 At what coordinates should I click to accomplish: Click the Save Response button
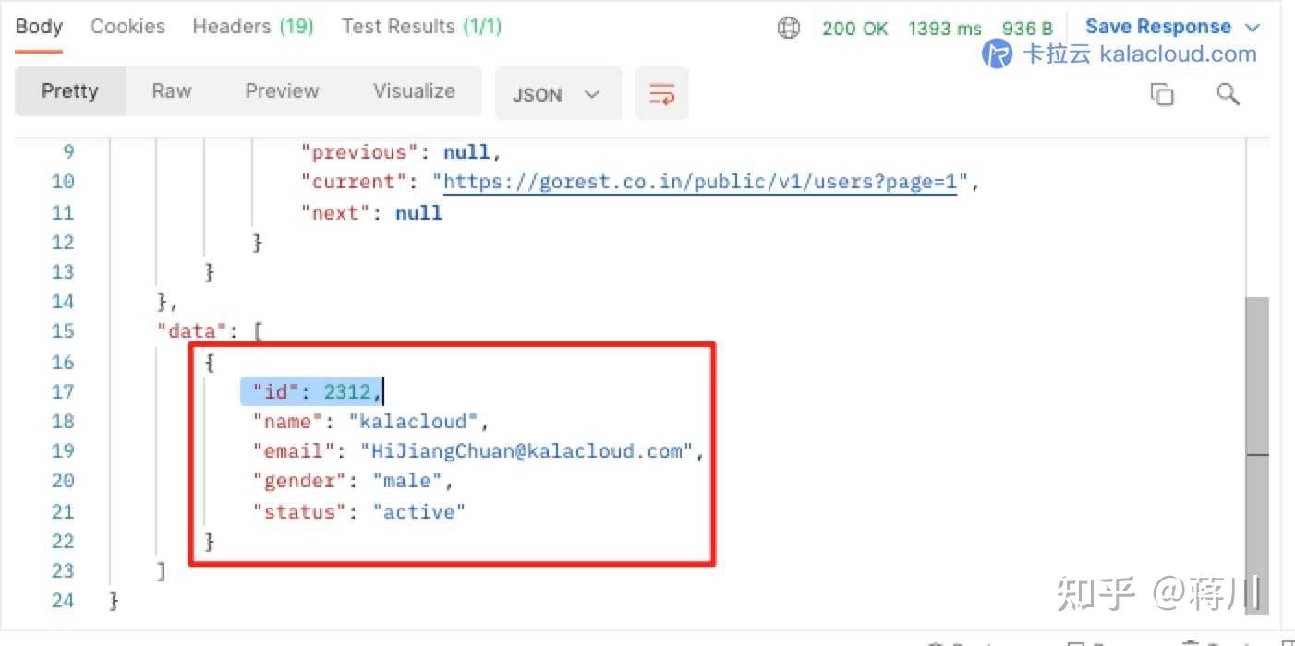(1158, 26)
